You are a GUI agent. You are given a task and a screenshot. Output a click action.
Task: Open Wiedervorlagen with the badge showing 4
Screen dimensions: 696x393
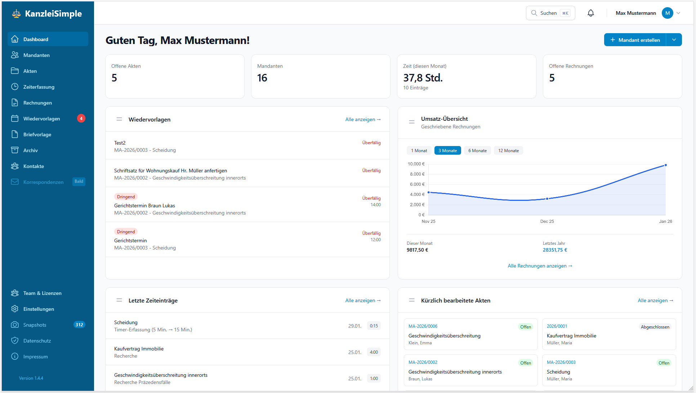click(43, 119)
